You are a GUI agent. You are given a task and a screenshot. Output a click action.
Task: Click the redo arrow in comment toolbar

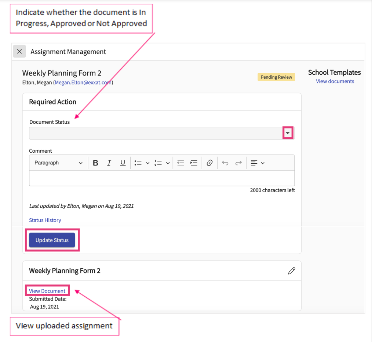tap(238, 163)
